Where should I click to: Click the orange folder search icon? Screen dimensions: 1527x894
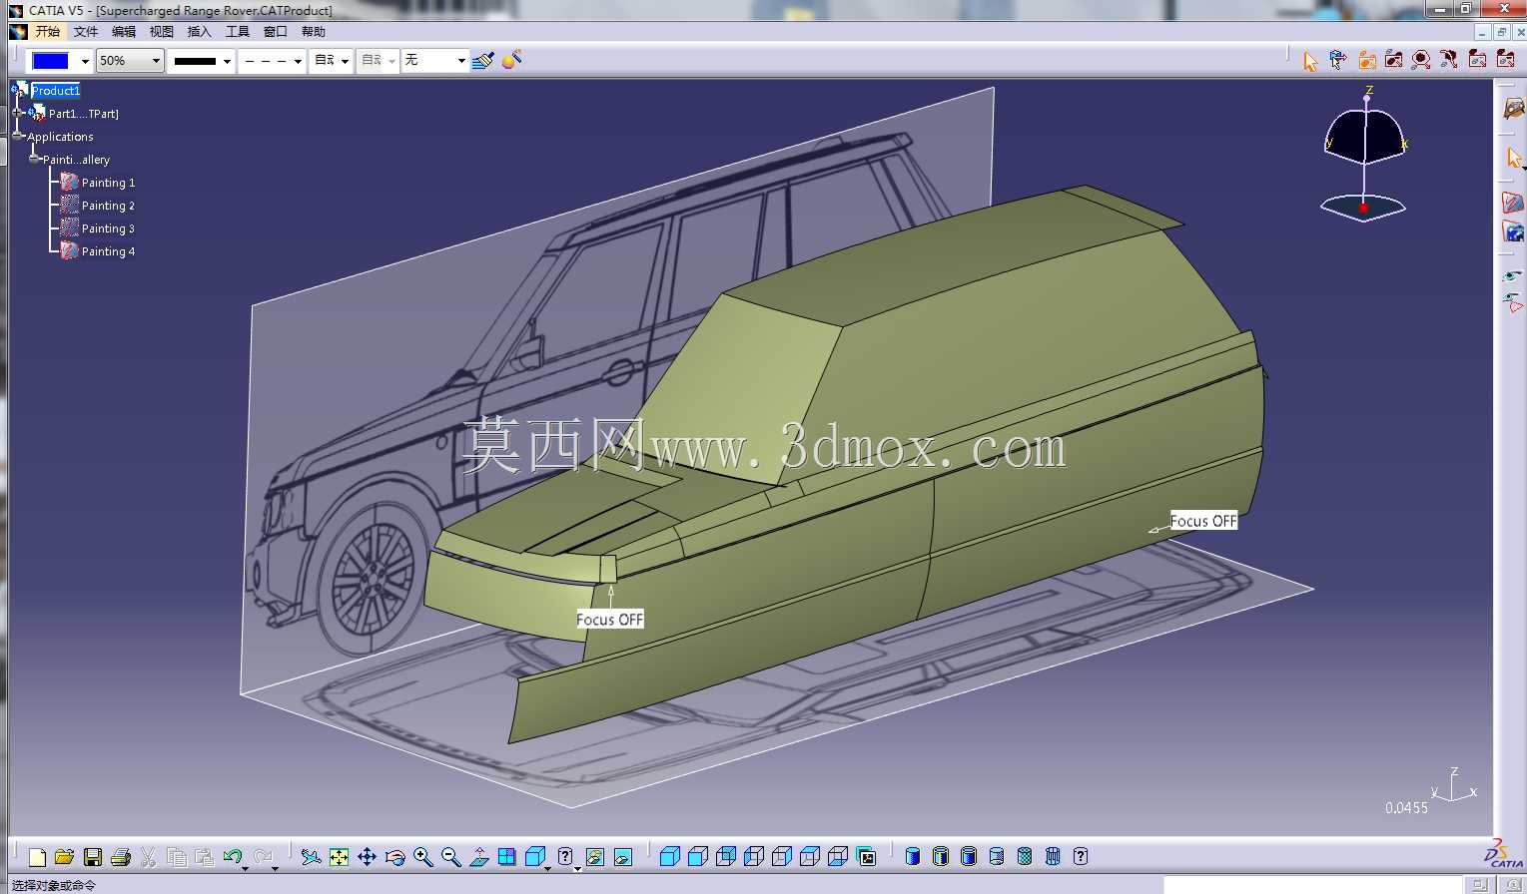(1367, 61)
